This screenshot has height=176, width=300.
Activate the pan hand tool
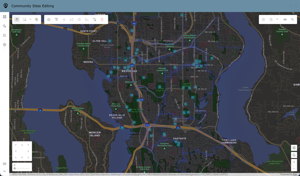[17, 20]
